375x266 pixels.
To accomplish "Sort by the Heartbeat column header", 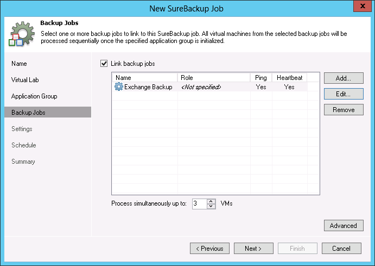I will [289, 77].
